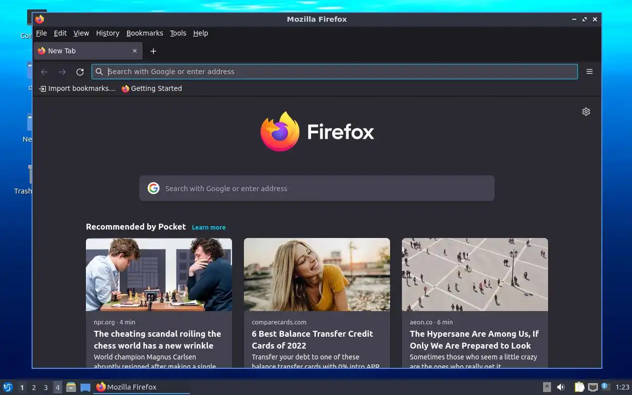
Task: Maximize the Firefox window
Action: (585, 19)
